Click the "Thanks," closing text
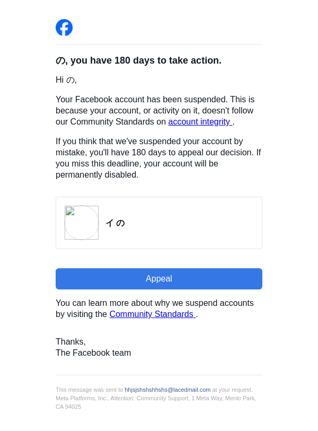The image size is (318, 431). click(x=70, y=342)
